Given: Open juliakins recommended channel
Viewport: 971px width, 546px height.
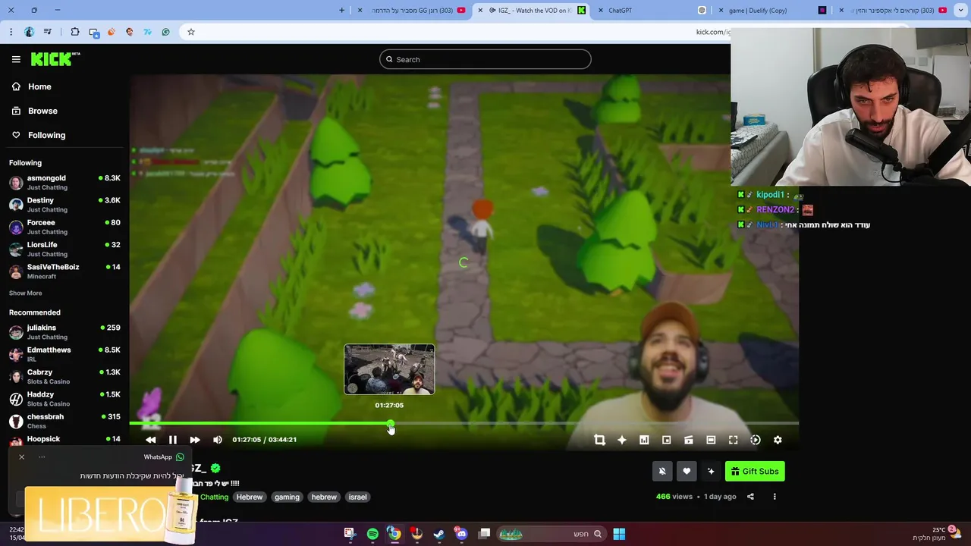Looking at the screenshot, I should pyautogui.click(x=64, y=332).
